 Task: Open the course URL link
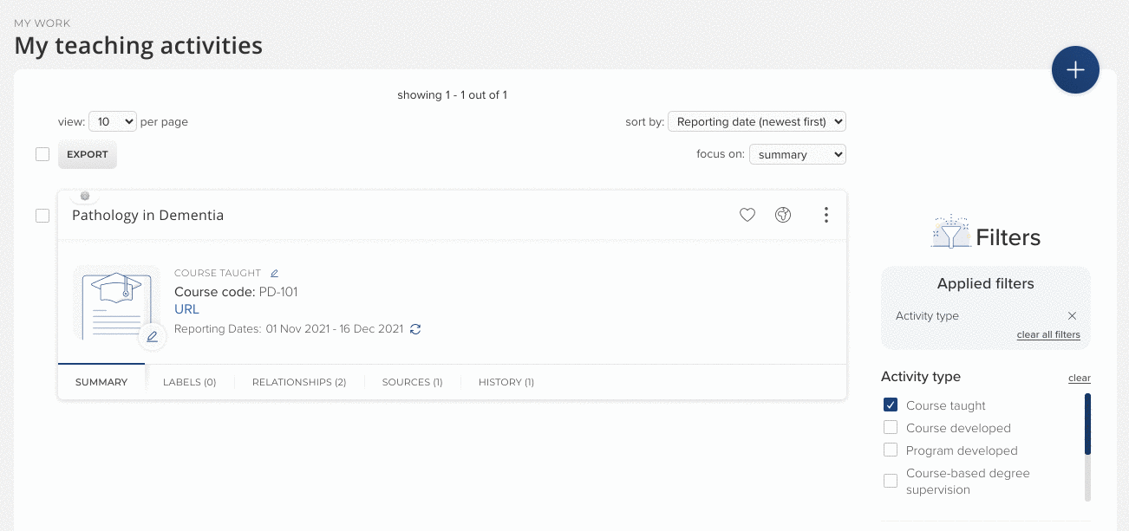186,309
